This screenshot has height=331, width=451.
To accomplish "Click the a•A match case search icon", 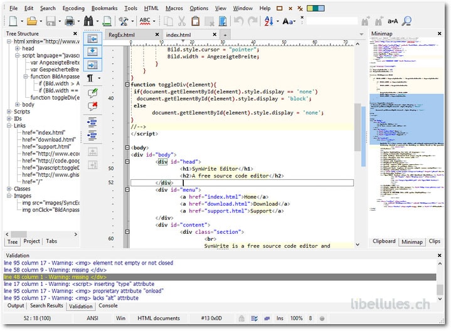I will [x=393, y=21].
